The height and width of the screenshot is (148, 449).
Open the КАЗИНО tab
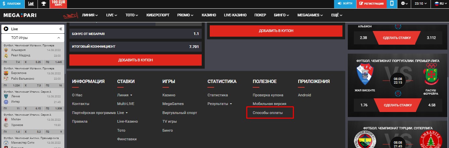tap(209, 15)
